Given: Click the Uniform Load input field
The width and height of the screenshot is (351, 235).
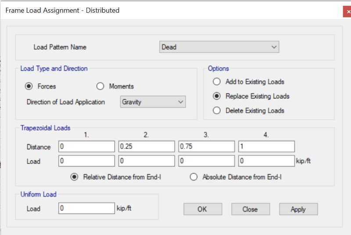Looking at the screenshot, I should pos(86,208).
